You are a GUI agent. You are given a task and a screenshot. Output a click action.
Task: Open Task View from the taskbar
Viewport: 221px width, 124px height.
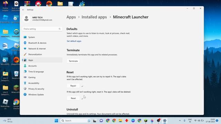[x=95, y=121]
